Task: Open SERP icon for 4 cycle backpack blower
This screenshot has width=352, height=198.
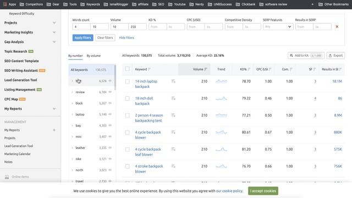Action: 173,132
